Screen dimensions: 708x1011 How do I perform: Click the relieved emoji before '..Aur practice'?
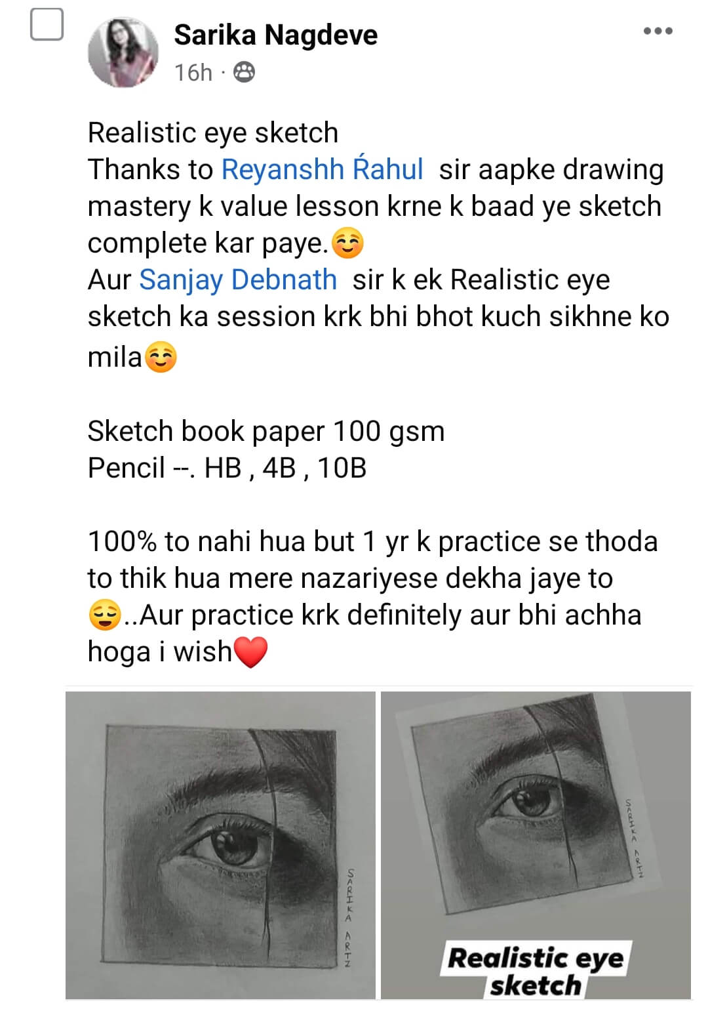click(104, 616)
